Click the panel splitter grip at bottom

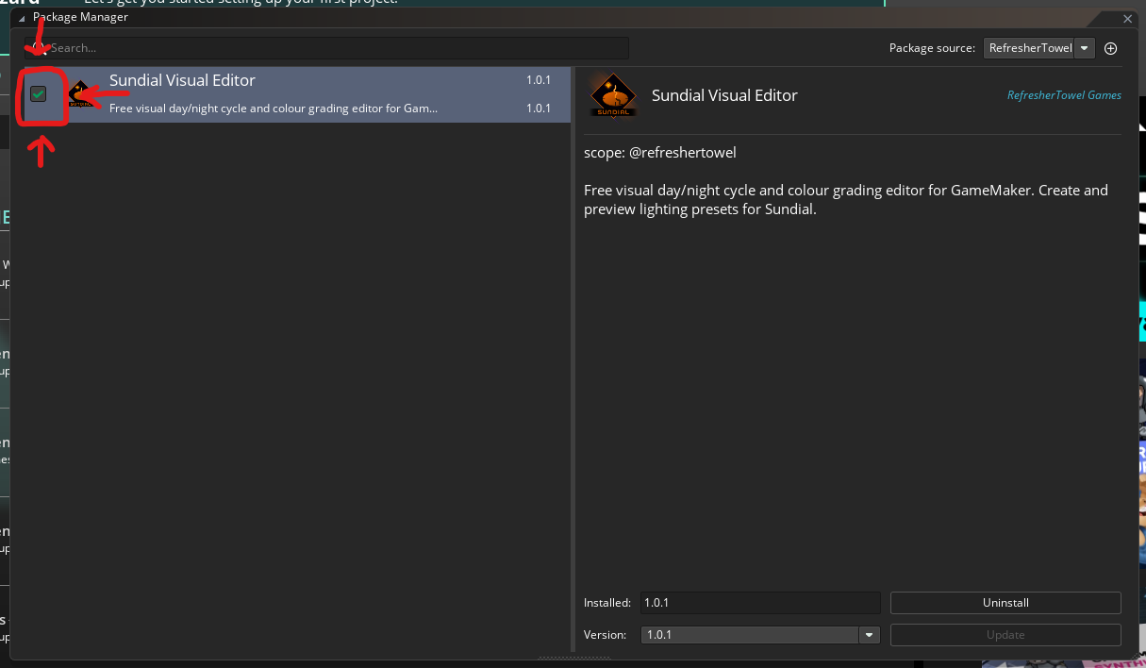[x=573, y=659]
